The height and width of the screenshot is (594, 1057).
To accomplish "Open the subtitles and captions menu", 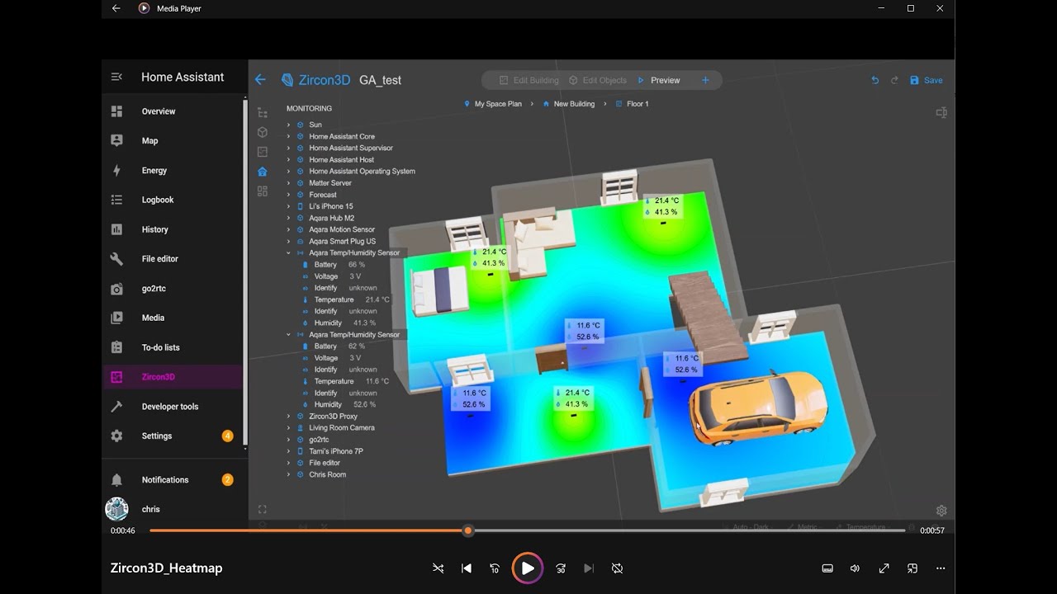I will [827, 568].
